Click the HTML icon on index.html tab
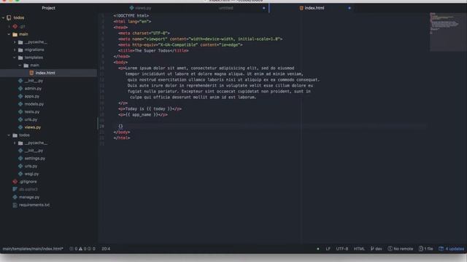Viewport: 467px width, 262px height. [x=301, y=8]
